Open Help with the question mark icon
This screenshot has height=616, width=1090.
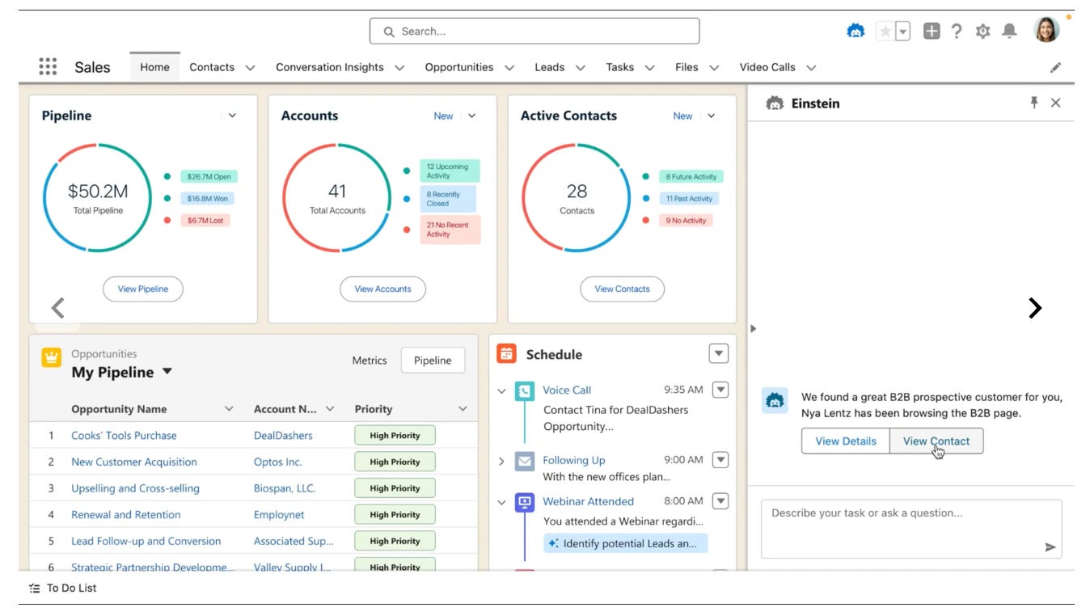(957, 31)
